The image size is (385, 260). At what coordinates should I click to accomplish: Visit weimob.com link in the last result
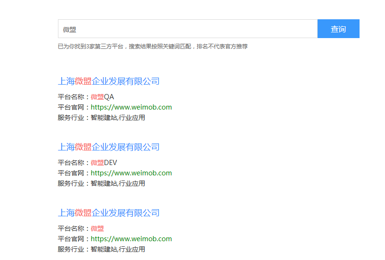point(131,239)
